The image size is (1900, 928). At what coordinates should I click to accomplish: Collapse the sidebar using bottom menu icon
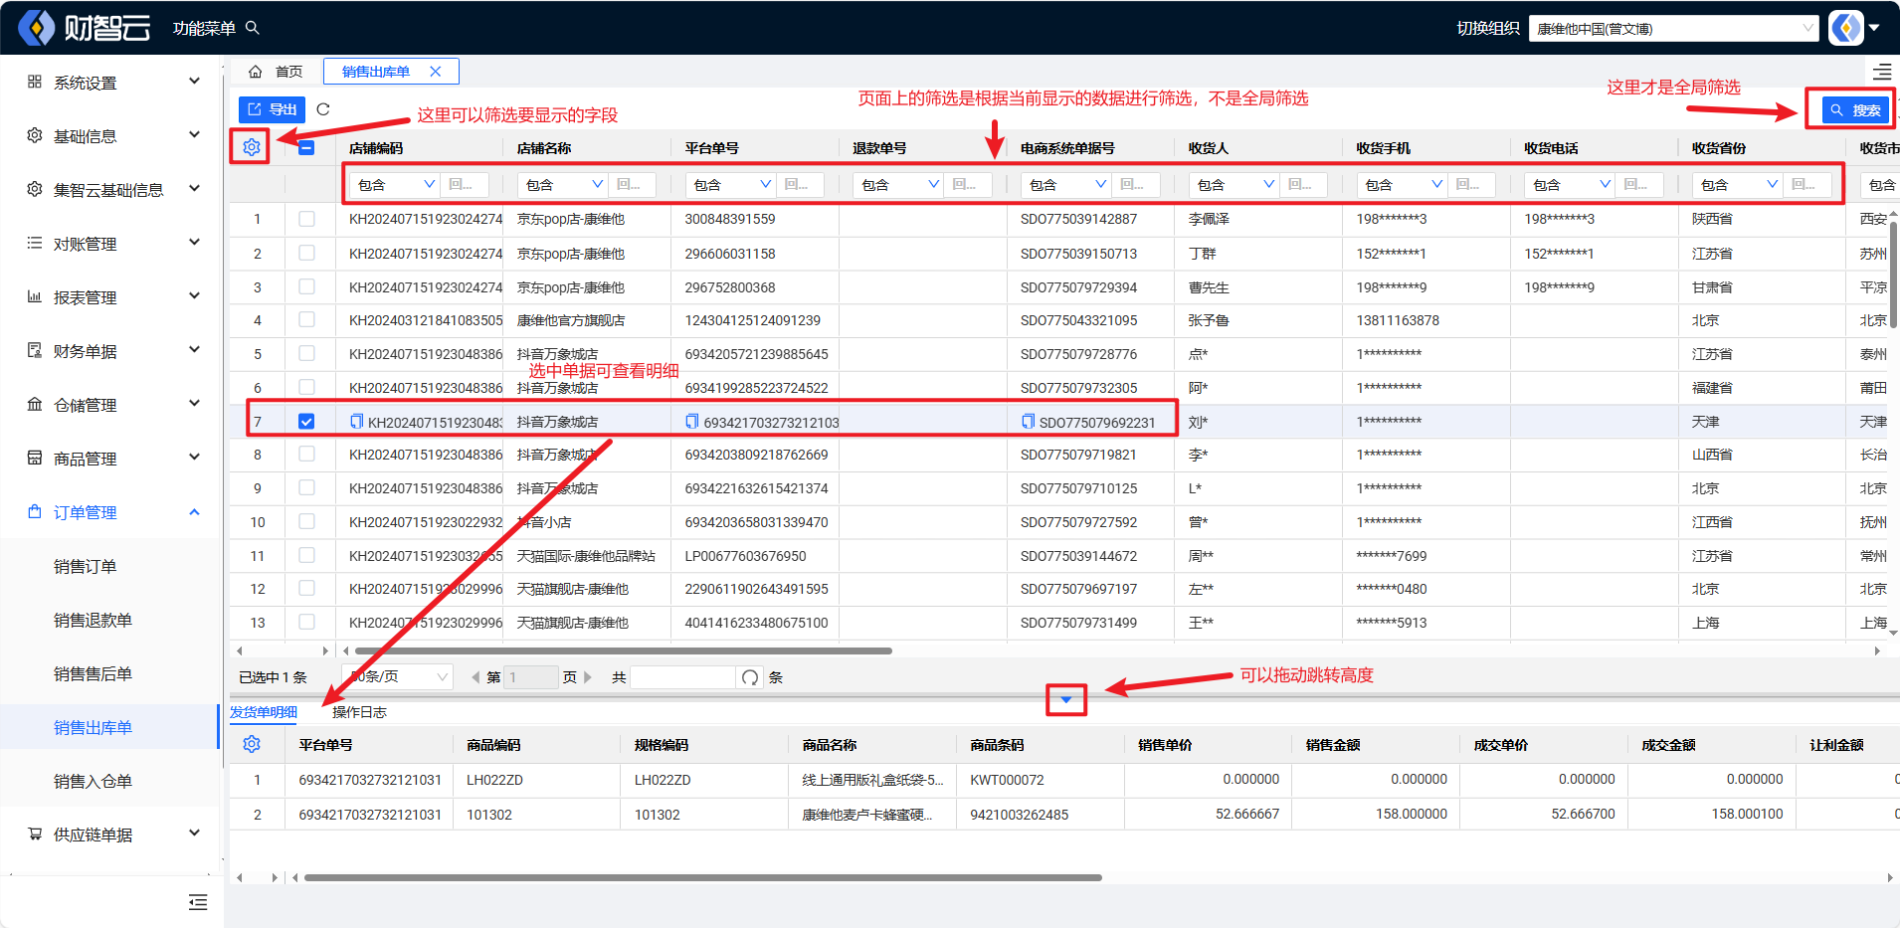(x=198, y=902)
